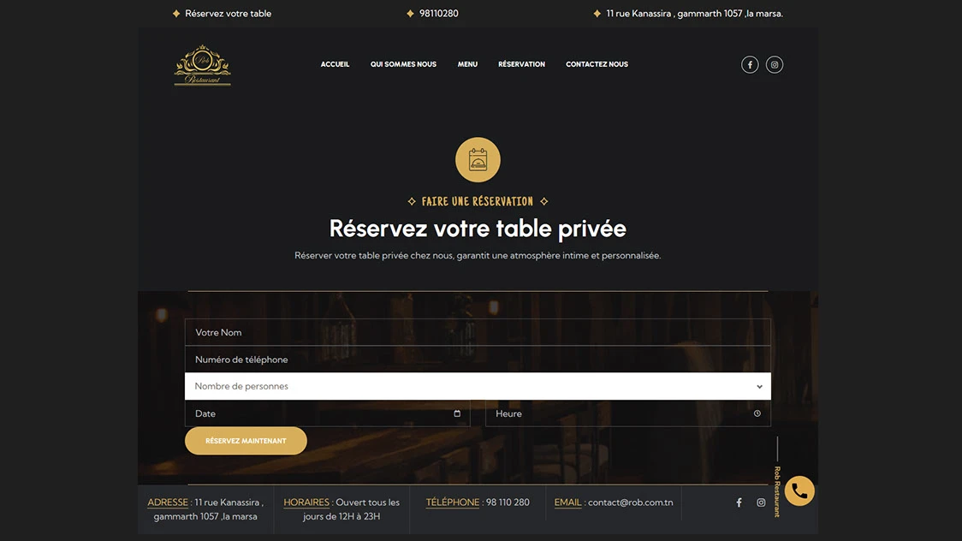Open the Menu navigation item
Viewport: 962px width, 541px height.
(x=467, y=64)
